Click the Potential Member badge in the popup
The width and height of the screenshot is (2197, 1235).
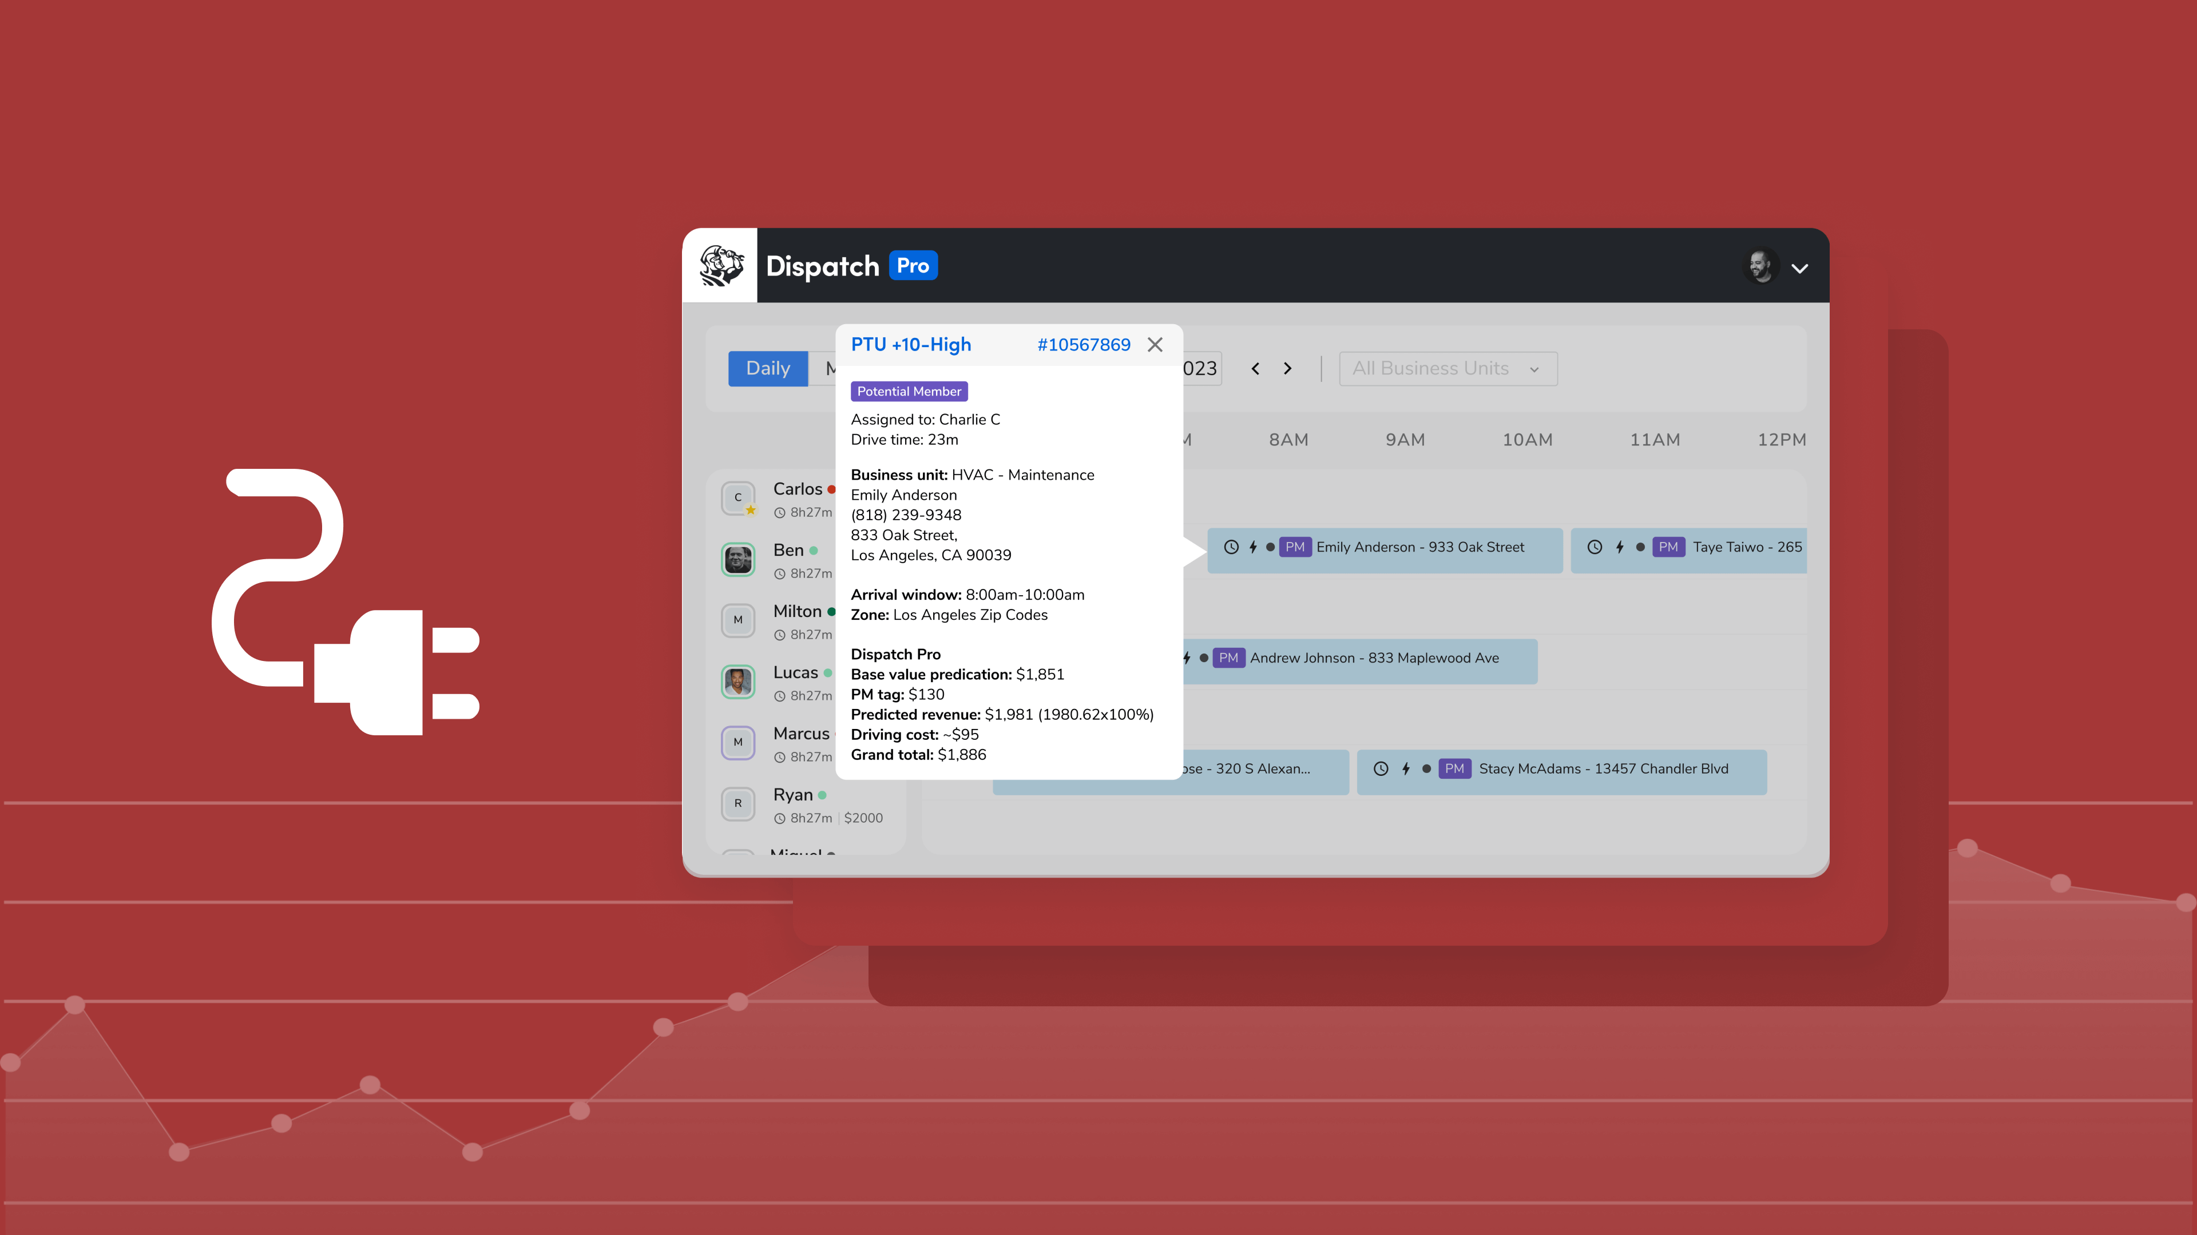(909, 391)
